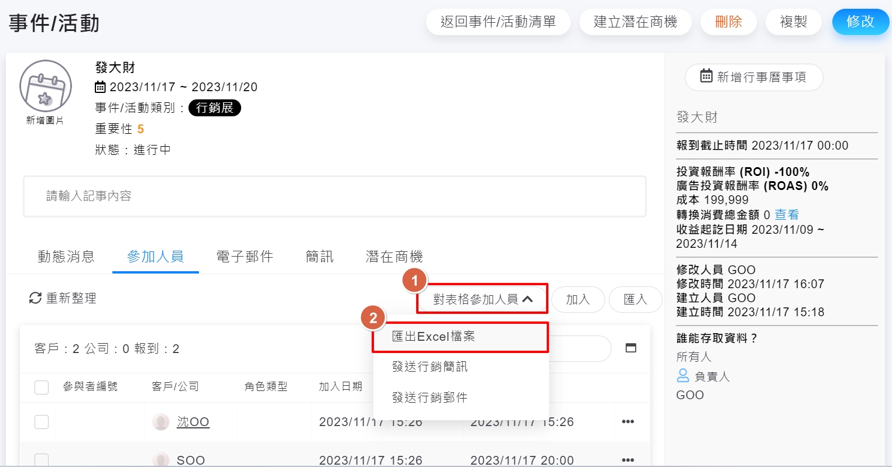Click the calendar icon in 新增行事曆事項 button

tap(706, 77)
